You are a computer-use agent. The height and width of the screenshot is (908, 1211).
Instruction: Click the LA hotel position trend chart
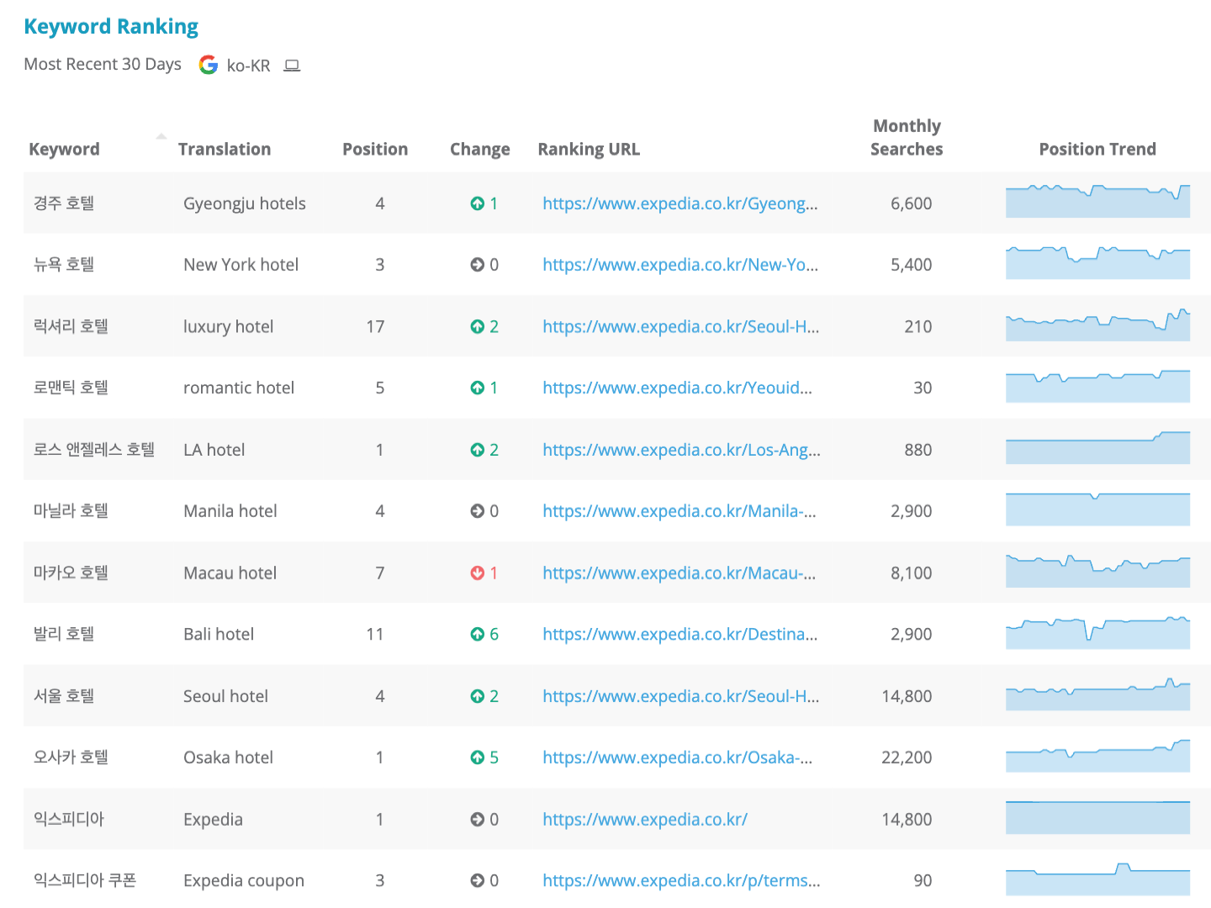1097,447
